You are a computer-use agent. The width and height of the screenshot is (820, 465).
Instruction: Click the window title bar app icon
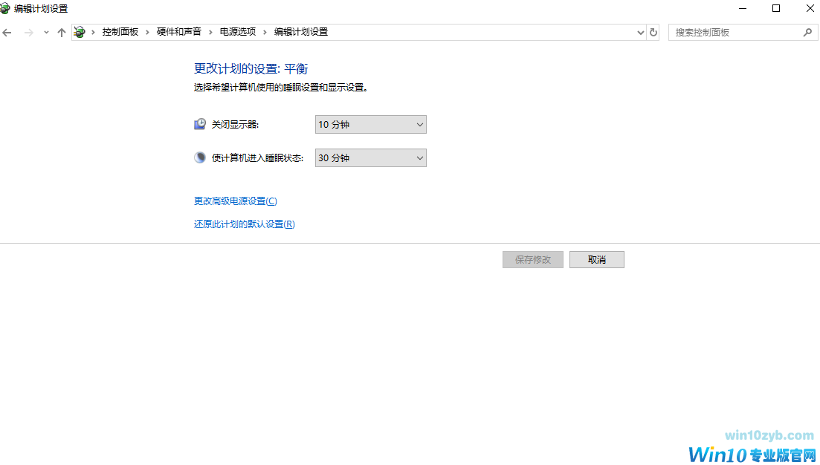6,8
